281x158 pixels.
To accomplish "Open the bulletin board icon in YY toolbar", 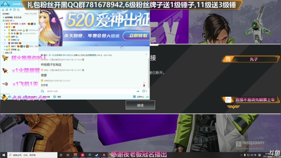I will click(x=14, y=10).
